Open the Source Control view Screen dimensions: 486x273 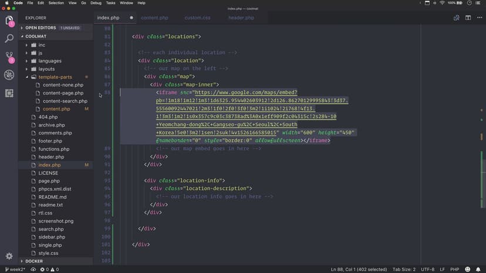(9, 57)
